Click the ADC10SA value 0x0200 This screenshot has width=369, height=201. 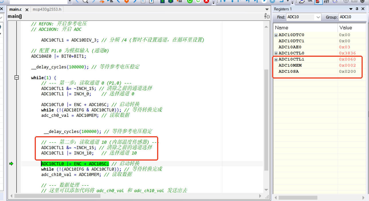(347, 71)
